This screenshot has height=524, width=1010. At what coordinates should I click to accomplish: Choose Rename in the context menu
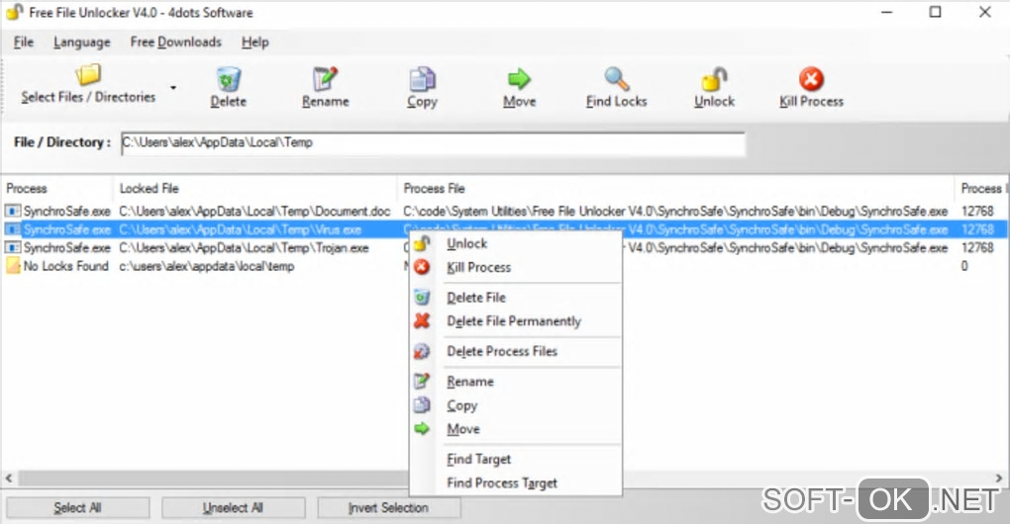515,382
